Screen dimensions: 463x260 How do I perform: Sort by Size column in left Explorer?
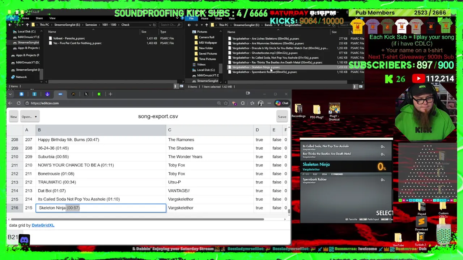pyautogui.click(x=144, y=32)
